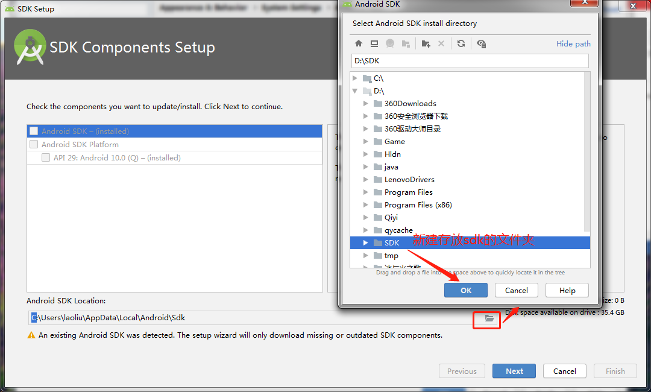Image resolution: width=651 pixels, height=392 pixels.
Task: Expand the LenovoDrivers folder arrow
Action: (365, 179)
